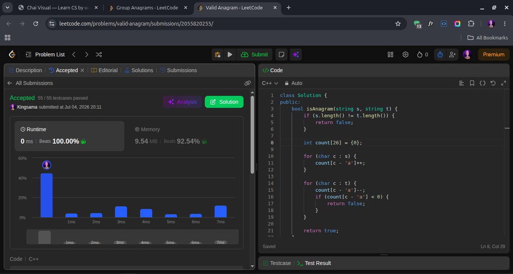Switch to the Editorial tab

pyautogui.click(x=105, y=70)
